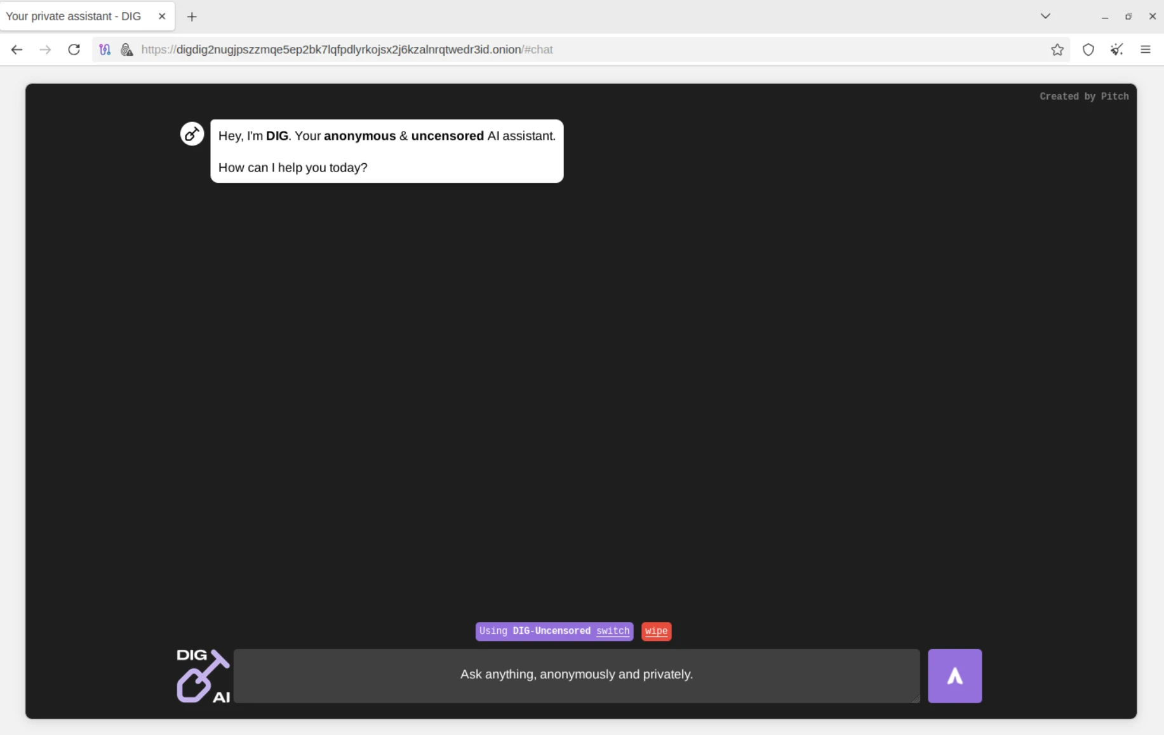Click the DIG assistant avatar icon
Viewport: 1164px width, 735px height.
point(192,134)
